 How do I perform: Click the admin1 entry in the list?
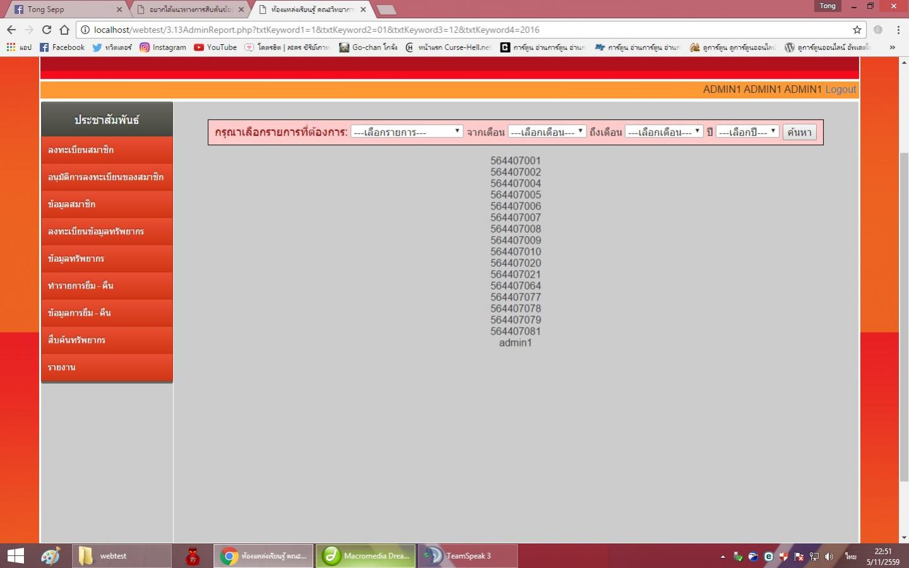click(x=516, y=343)
